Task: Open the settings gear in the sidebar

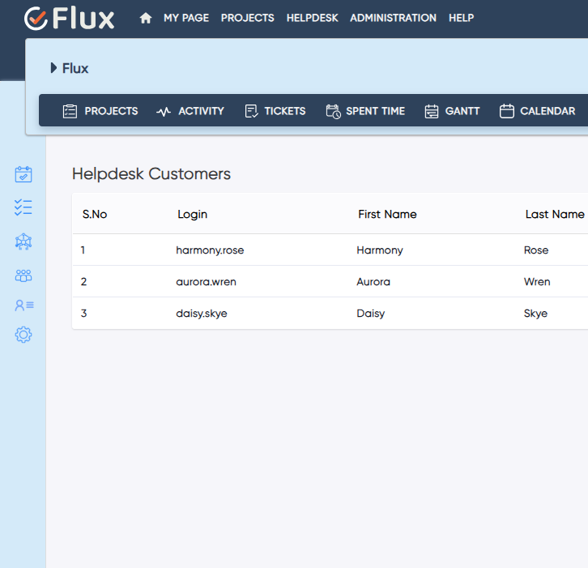Action: point(23,335)
